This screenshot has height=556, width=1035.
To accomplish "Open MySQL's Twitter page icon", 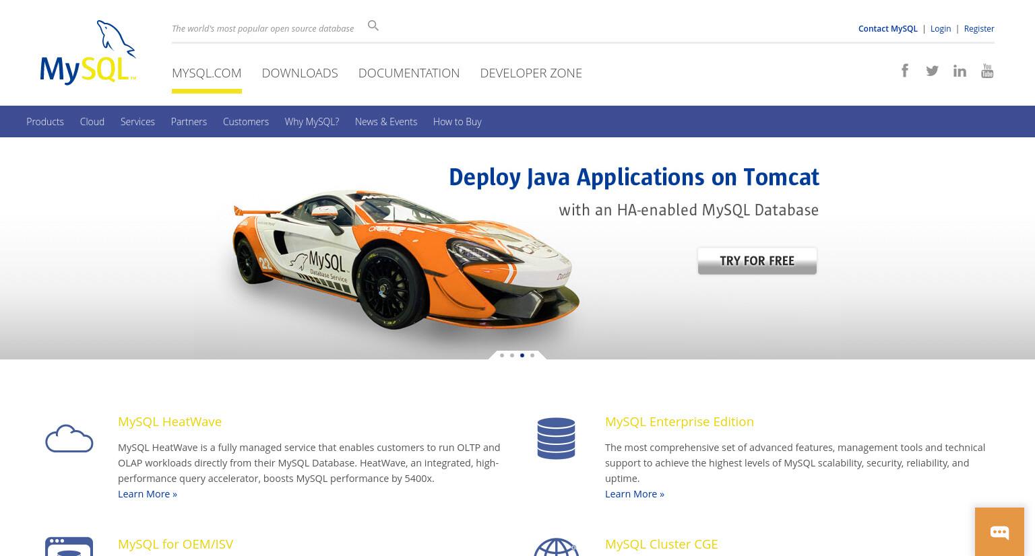I will (x=932, y=71).
